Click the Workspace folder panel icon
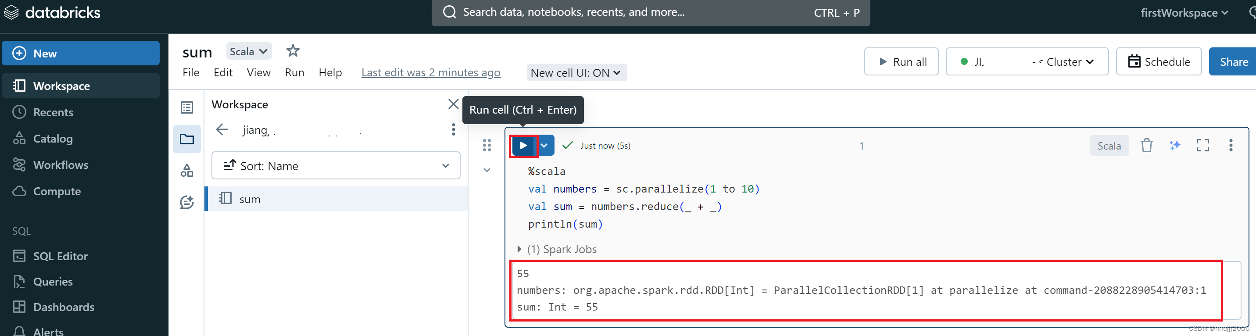The width and height of the screenshot is (1256, 336). click(187, 139)
